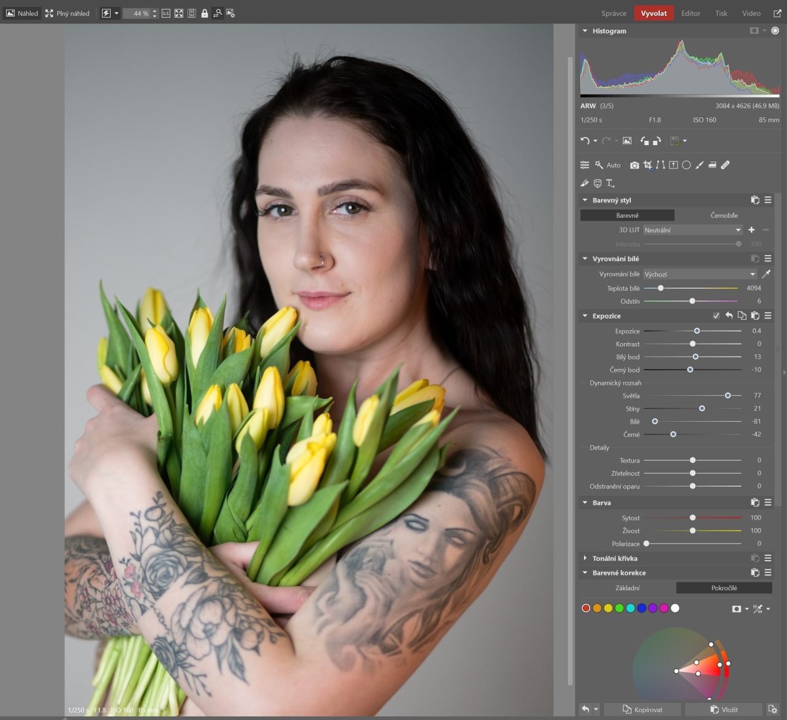Viewport: 787px width, 720px height.
Task: Select the radial filter circle tool
Action: click(686, 165)
